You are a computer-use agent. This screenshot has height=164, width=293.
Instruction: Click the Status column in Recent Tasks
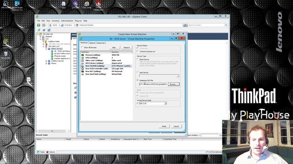pos(91,139)
